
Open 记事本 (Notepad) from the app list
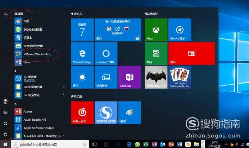tap(40, 37)
